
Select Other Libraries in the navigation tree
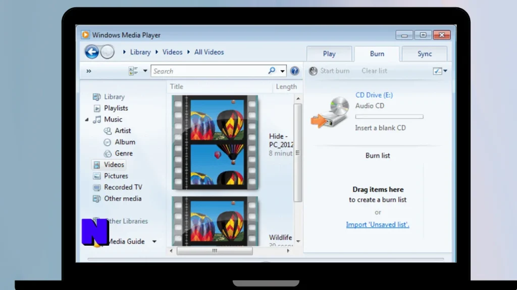127,222
